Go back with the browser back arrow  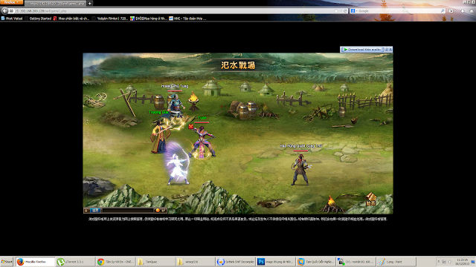pyautogui.click(x=4, y=11)
